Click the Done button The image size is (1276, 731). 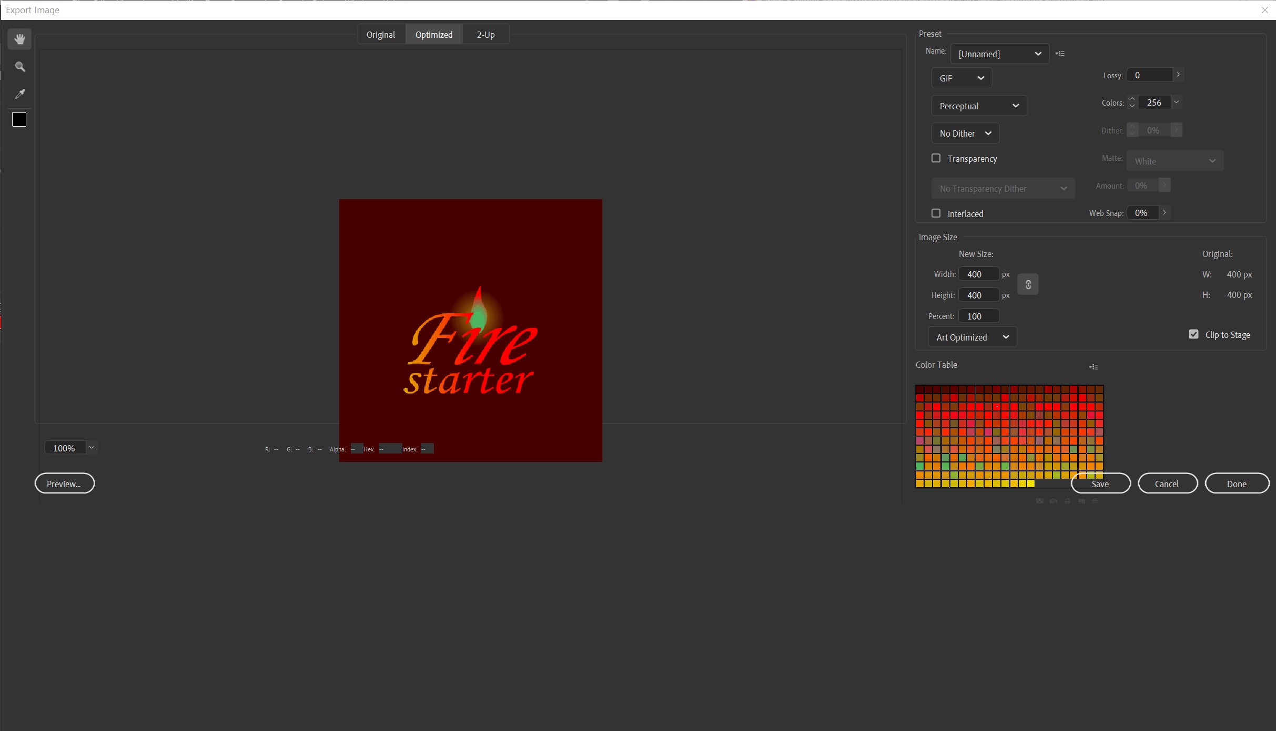pos(1237,483)
